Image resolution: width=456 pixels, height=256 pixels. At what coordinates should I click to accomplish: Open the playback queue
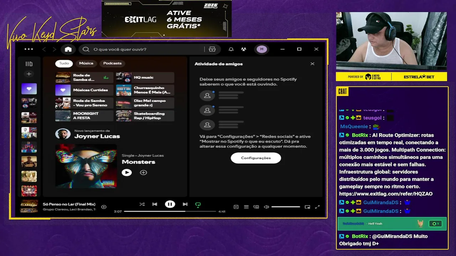coord(246,207)
